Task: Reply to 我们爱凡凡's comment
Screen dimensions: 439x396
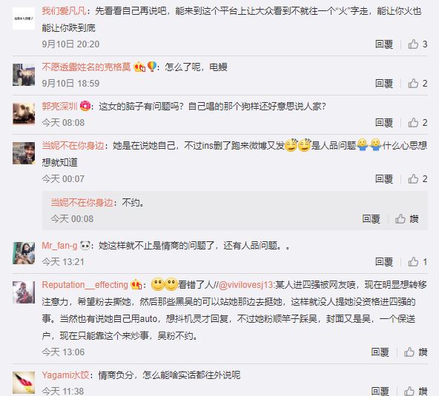Action: tap(384, 44)
